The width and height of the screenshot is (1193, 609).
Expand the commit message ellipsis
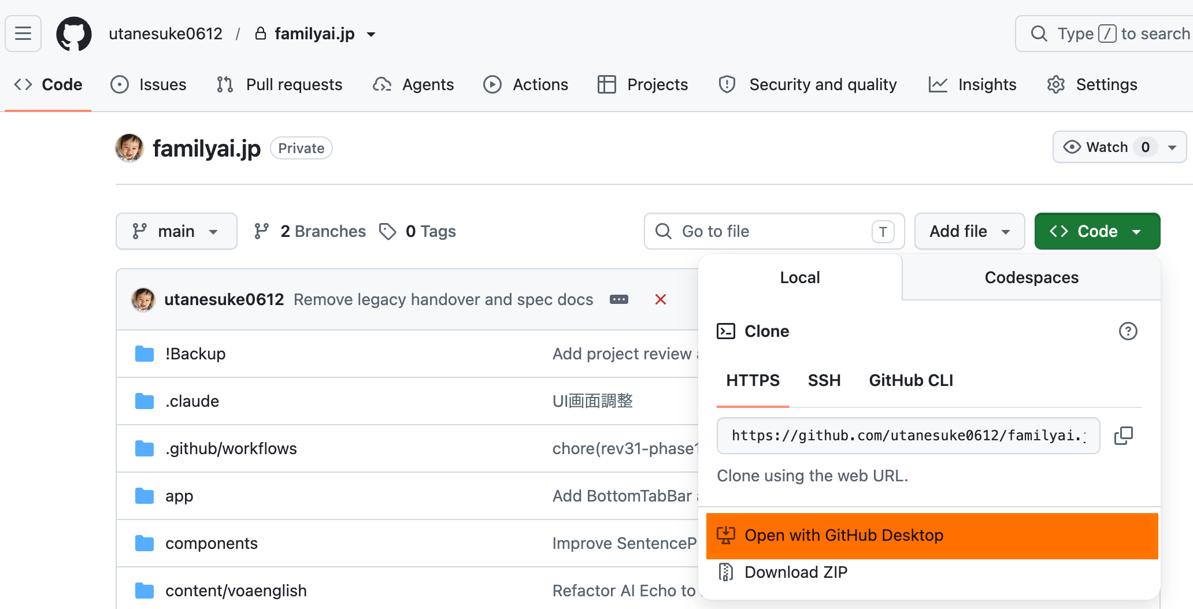pyautogui.click(x=619, y=299)
